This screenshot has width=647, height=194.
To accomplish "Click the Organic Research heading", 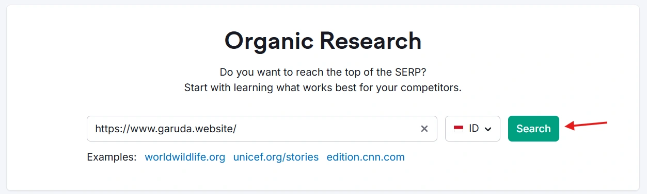I will point(323,41).
